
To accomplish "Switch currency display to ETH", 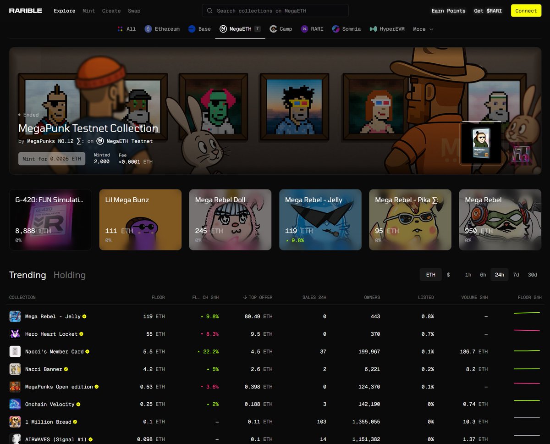I will (431, 275).
